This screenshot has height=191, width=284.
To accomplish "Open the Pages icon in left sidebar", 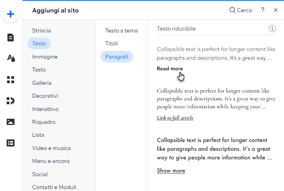I will pos(11,37).
